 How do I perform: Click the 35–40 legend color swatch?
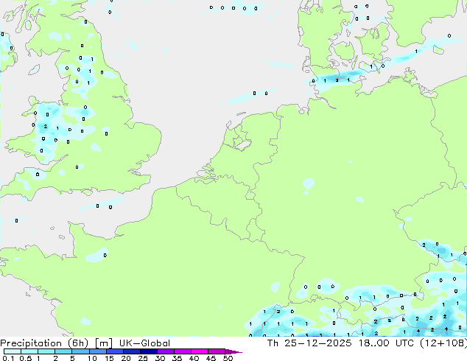click(182, 351)
